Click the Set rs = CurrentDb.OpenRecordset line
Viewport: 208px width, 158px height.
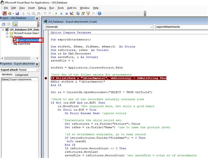pyautogui.click(x=101, y=92)
